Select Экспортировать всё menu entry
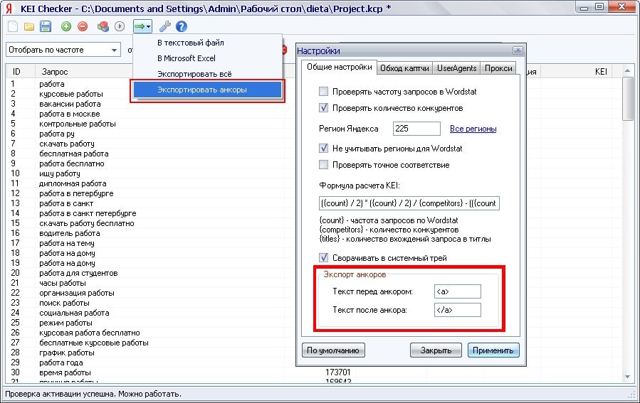 click(x=194, y=74)
